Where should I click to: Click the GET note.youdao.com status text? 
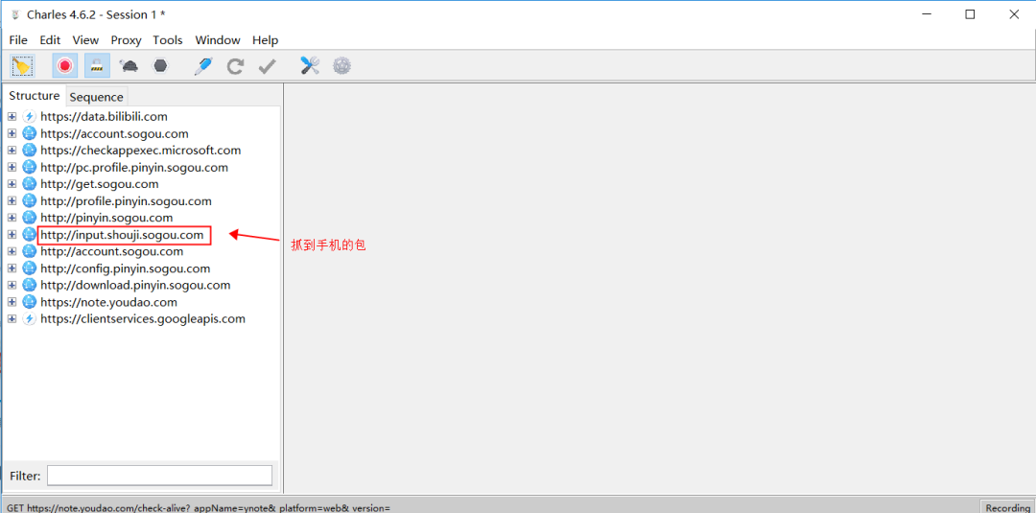(199, 507)
